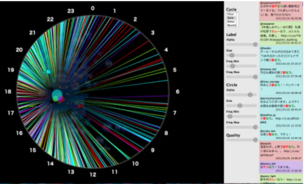
Task: Click the Label Freq Max slider
Action: click(242, 77)
